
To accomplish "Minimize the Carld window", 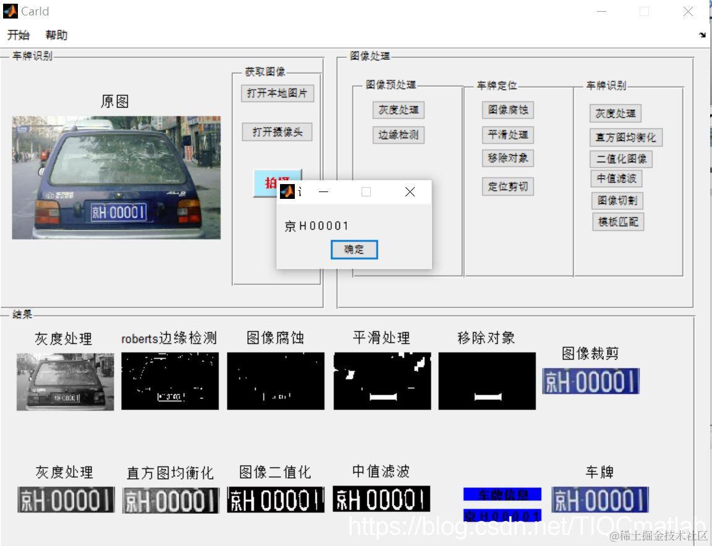I will (x=601, y=12).
